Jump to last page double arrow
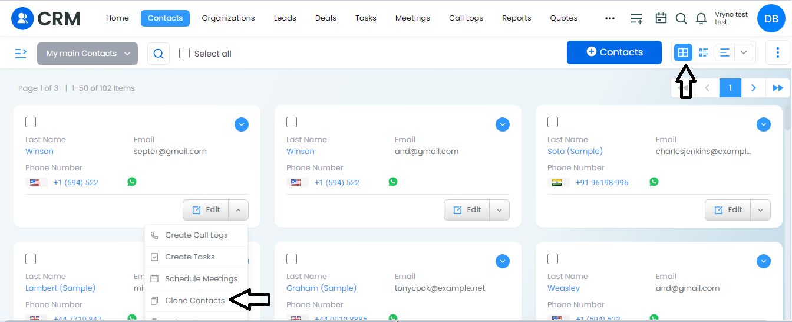 (778, 88)
